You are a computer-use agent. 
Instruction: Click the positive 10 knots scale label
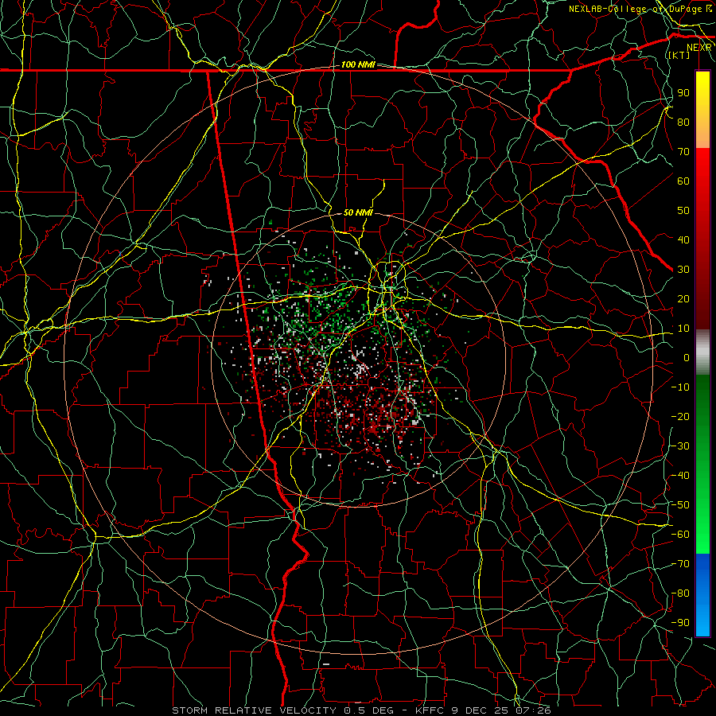pos(683,329)
